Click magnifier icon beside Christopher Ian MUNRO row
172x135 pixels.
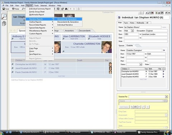[x=13, y=64]
